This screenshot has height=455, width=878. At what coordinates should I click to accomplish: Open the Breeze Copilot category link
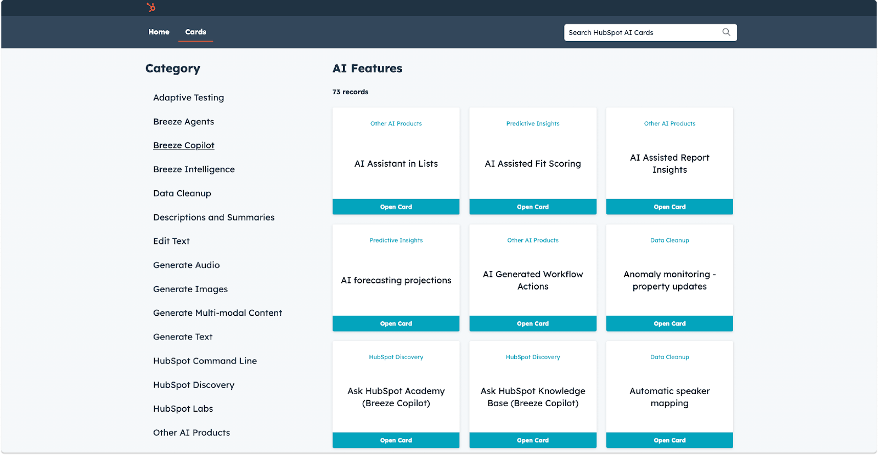[183, 145]
